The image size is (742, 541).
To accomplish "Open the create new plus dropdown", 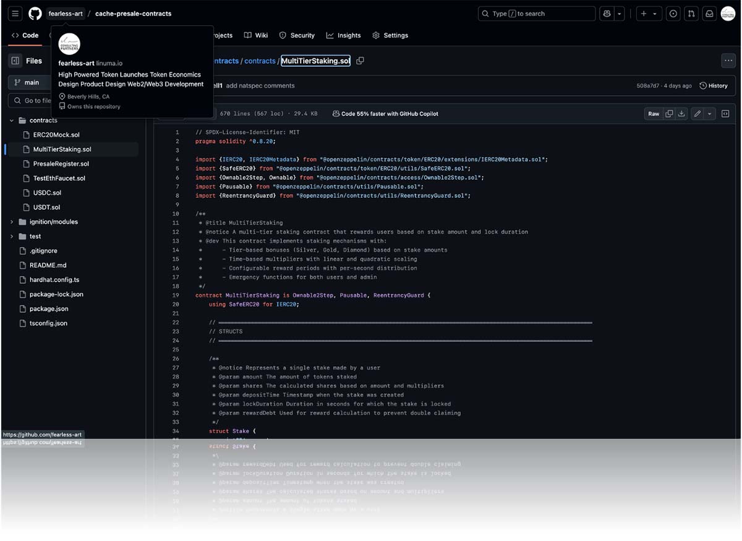I will 648,14.
